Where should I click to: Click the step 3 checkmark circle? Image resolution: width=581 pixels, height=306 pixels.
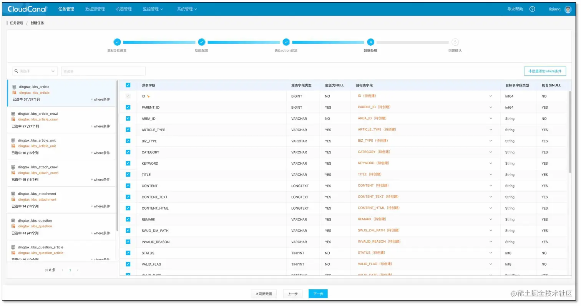pyautogui.click(x=286, y=42)
